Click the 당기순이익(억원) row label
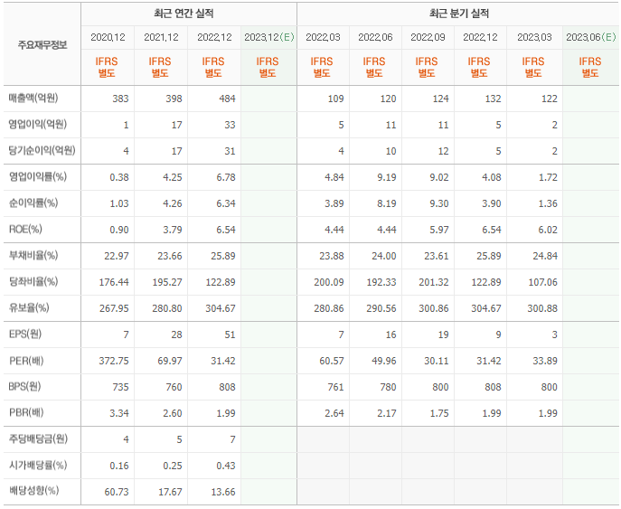The height and width of the screenshot is (509, 621). [42, 150]
